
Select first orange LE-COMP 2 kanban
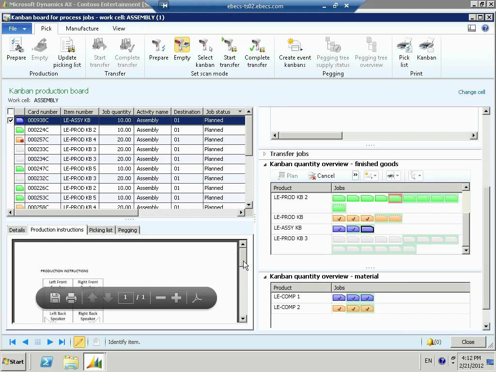pos(339,309)
